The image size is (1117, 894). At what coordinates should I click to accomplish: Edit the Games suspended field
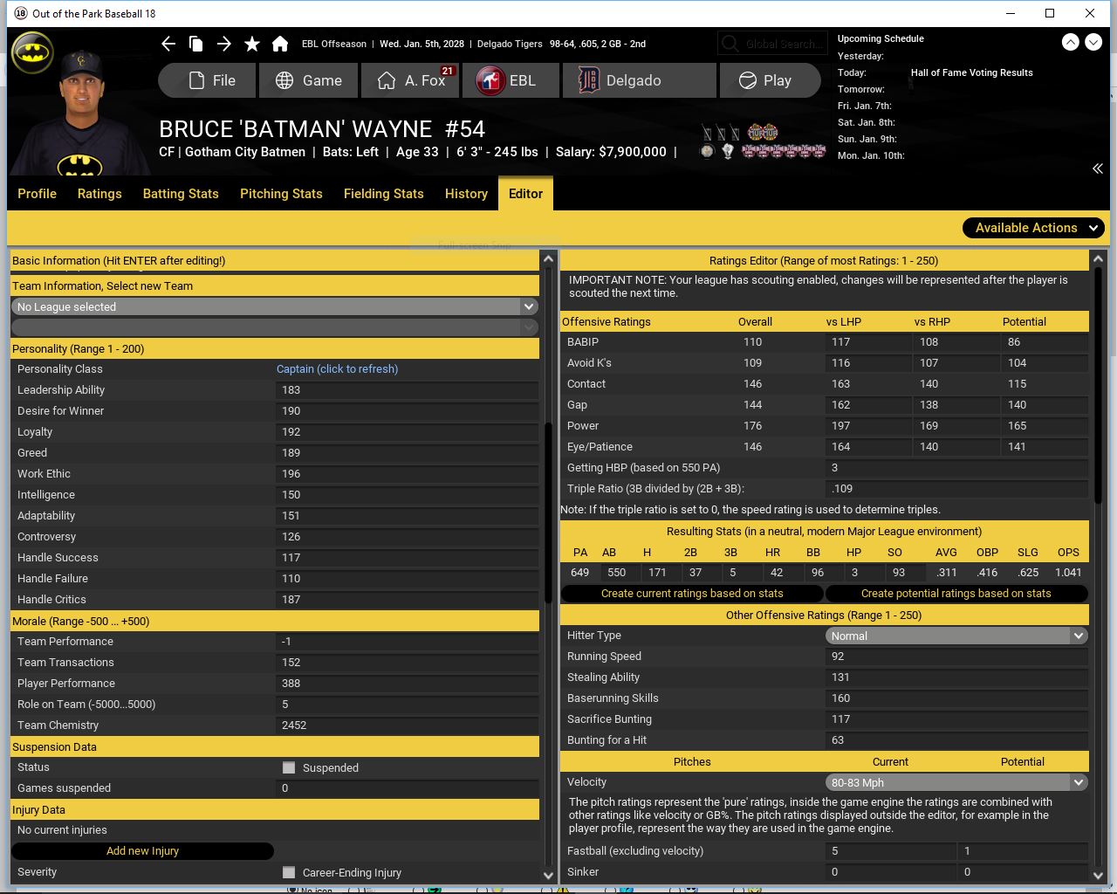(407, 788)
